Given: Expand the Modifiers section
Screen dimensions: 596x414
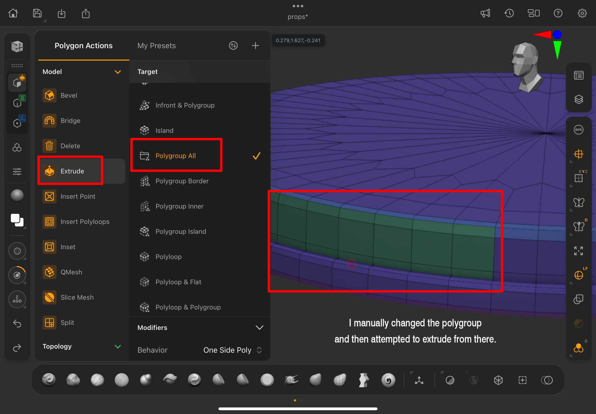Looking at the screenshot, I should (259, 328).
